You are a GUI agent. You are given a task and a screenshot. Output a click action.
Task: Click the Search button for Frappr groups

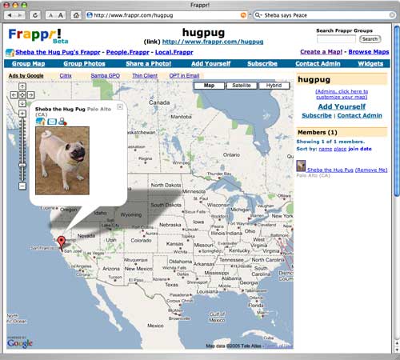370,39
